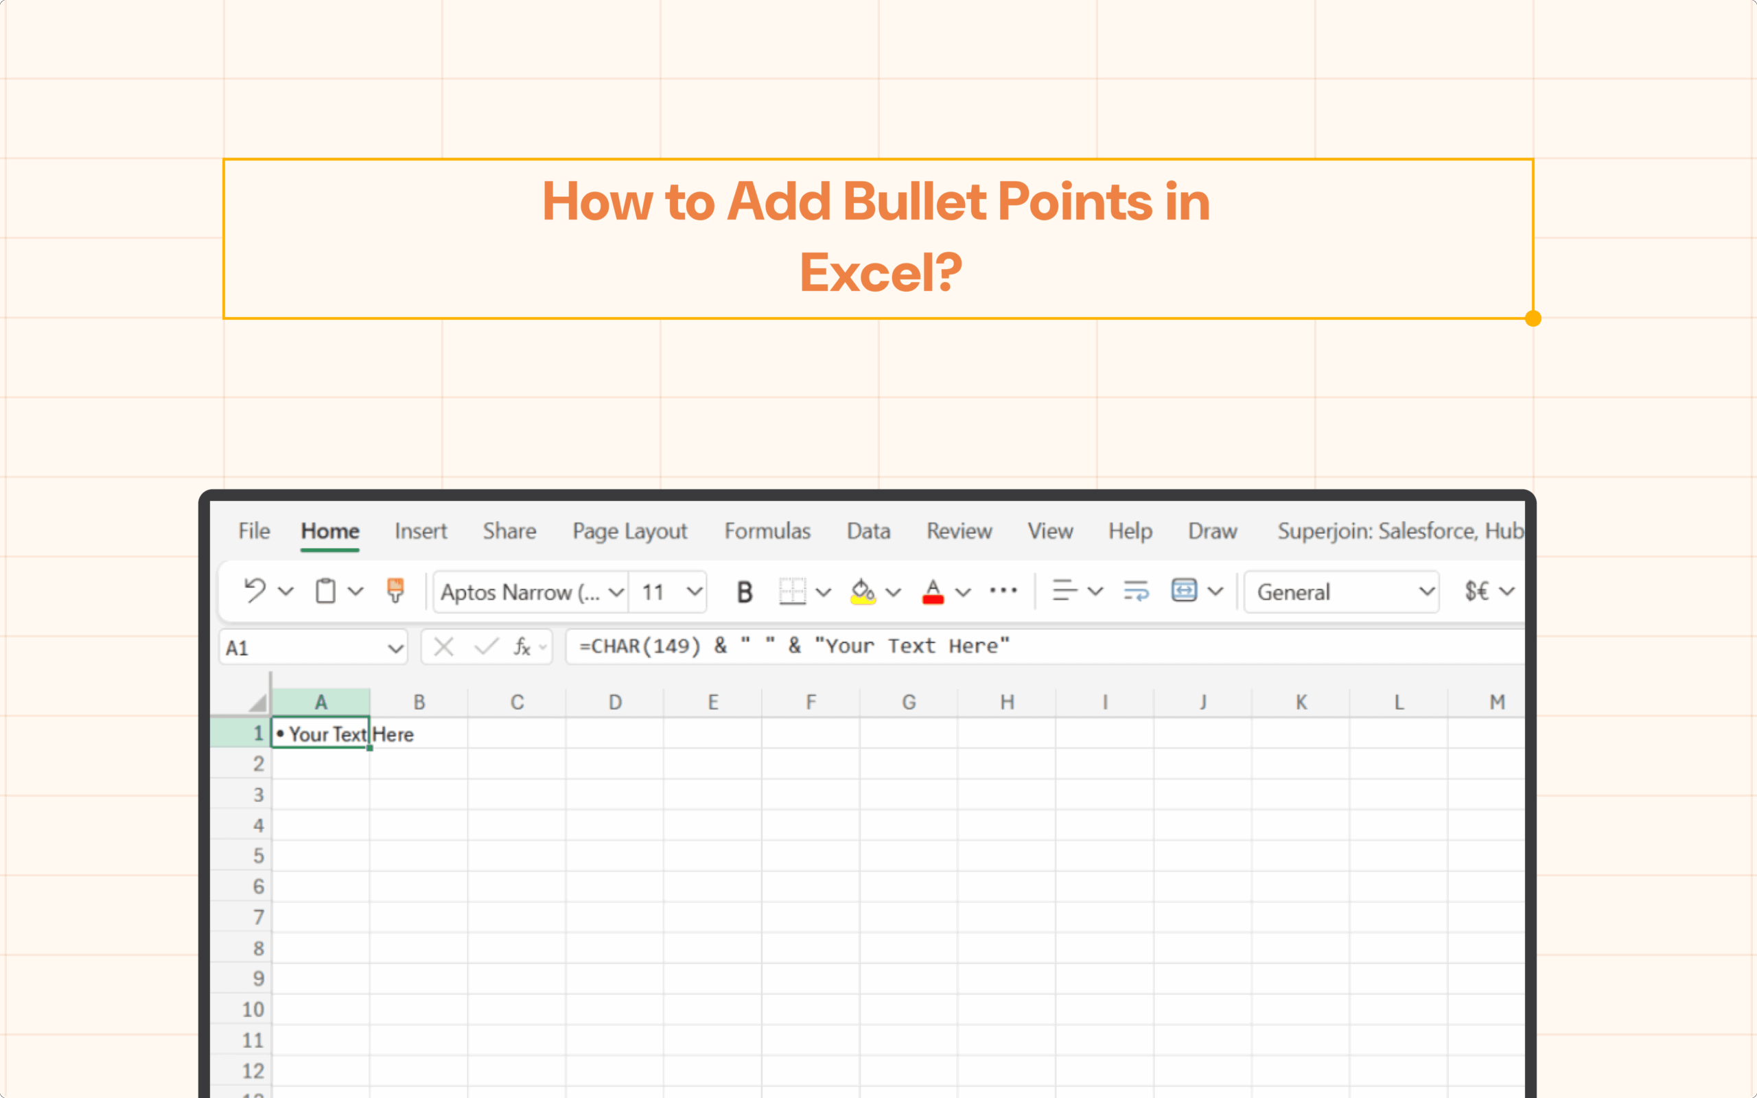Screen dimensions: 1757x1098
Task: Toggle Bold formatting
Action: point(744,592)
